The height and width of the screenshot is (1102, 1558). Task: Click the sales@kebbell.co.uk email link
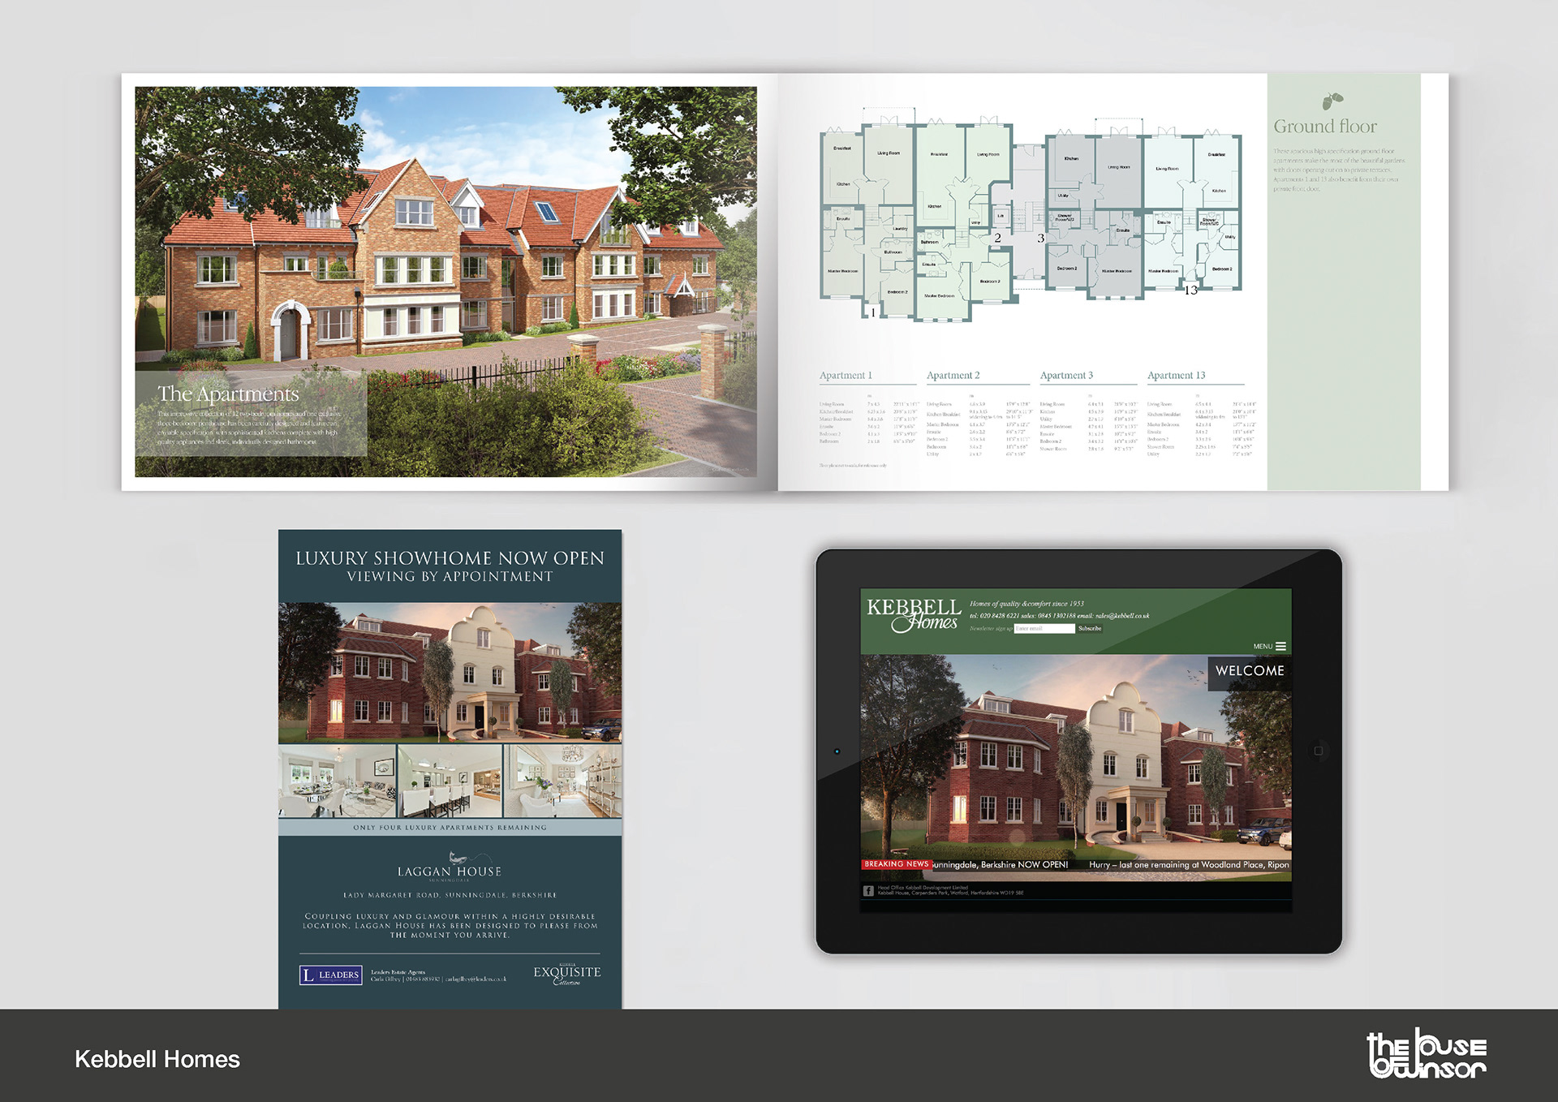click(1122, 616)
